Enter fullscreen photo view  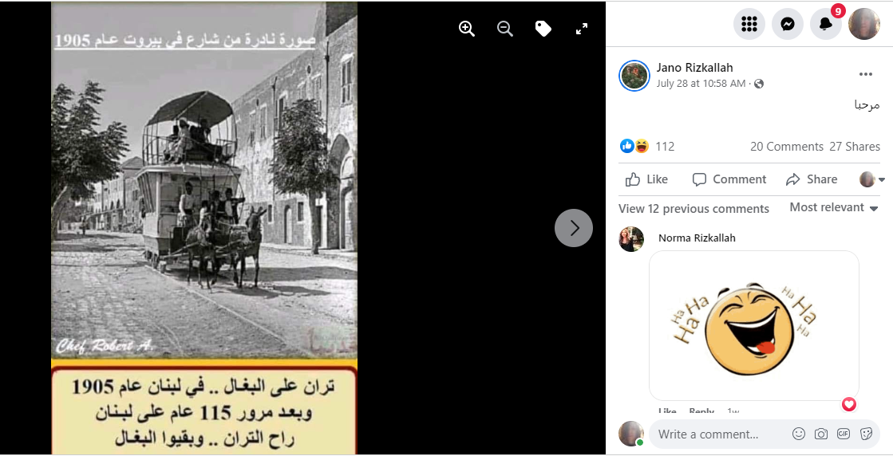582,29
